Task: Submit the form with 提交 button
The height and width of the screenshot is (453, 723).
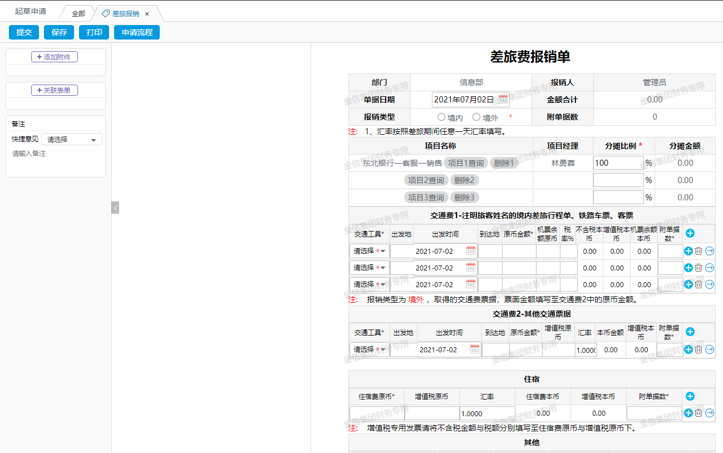Action: (23, 32)
